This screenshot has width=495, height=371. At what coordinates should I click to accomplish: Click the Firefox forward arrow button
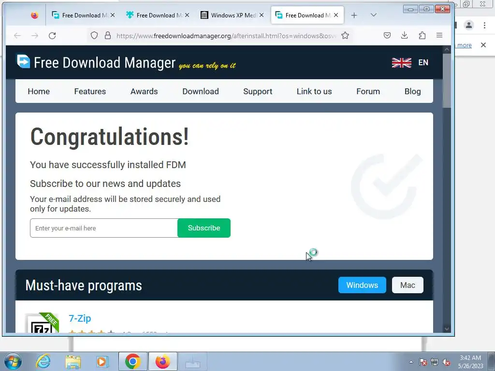pos(35,36)
